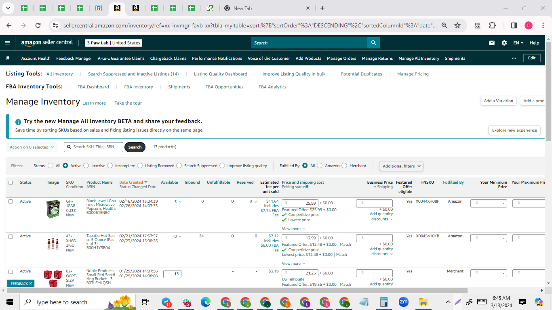
Task: Filter Fulfilled By Amazon
Action: (x=320, y=165)
